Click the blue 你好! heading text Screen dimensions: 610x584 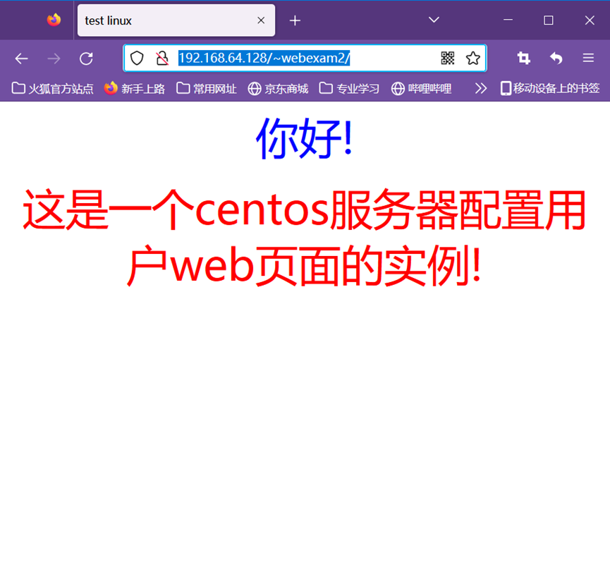pos(305,138)
